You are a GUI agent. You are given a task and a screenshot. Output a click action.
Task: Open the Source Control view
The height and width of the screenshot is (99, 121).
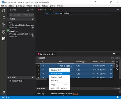[x=4, y=25]
